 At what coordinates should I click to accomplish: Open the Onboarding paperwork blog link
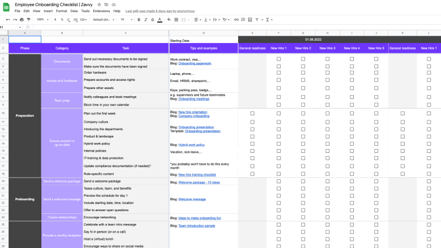pos(195,63)
